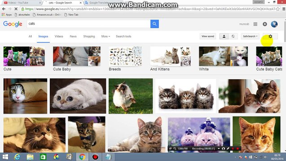Open Windows Store taskbar icon
The height and width of the screenshot is (161, 286).
click(x=43, y=157)
